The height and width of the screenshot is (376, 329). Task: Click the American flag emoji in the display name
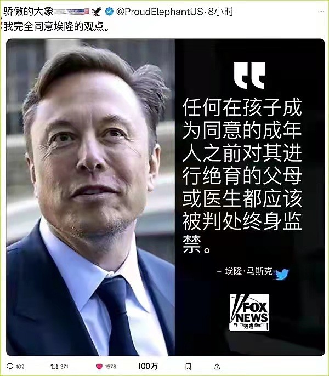[x=83, y=12]
